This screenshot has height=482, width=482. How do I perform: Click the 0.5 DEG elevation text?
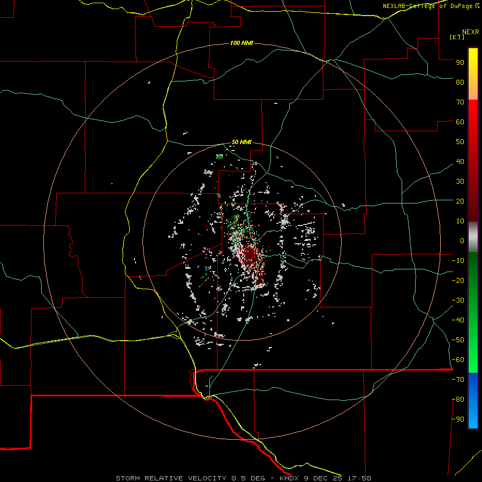(248, 478)
